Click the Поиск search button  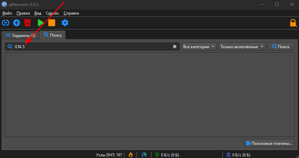click(x=281, y=47)
